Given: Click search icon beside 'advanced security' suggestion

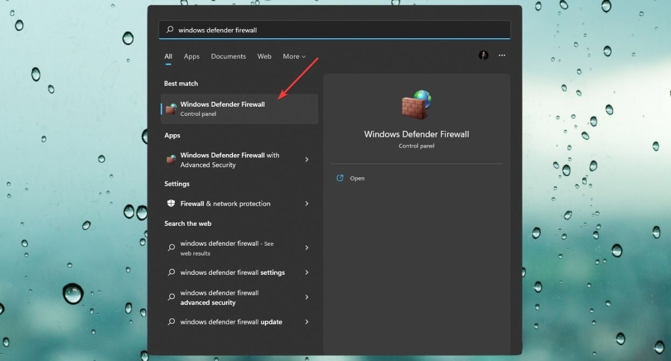Looking at the screenshot, I should 171,297.
